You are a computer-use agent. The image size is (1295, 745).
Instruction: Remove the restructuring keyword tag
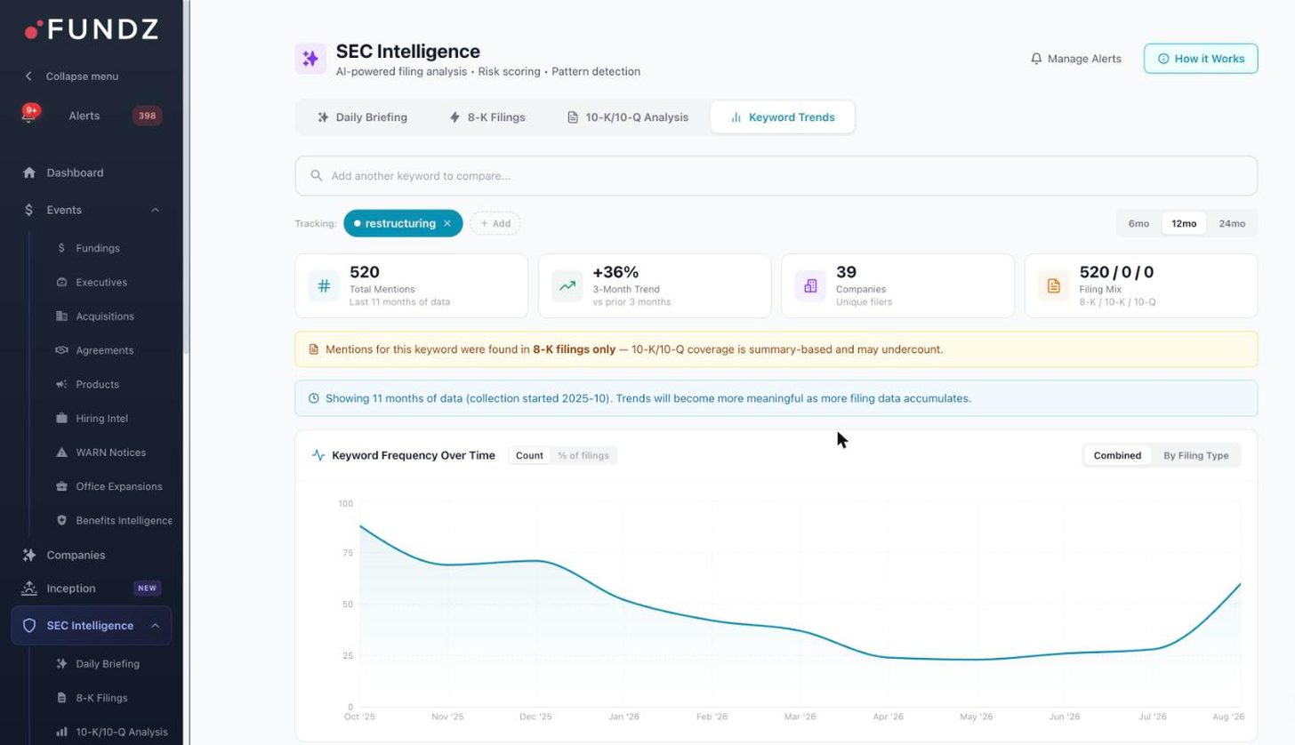point(447,224)
